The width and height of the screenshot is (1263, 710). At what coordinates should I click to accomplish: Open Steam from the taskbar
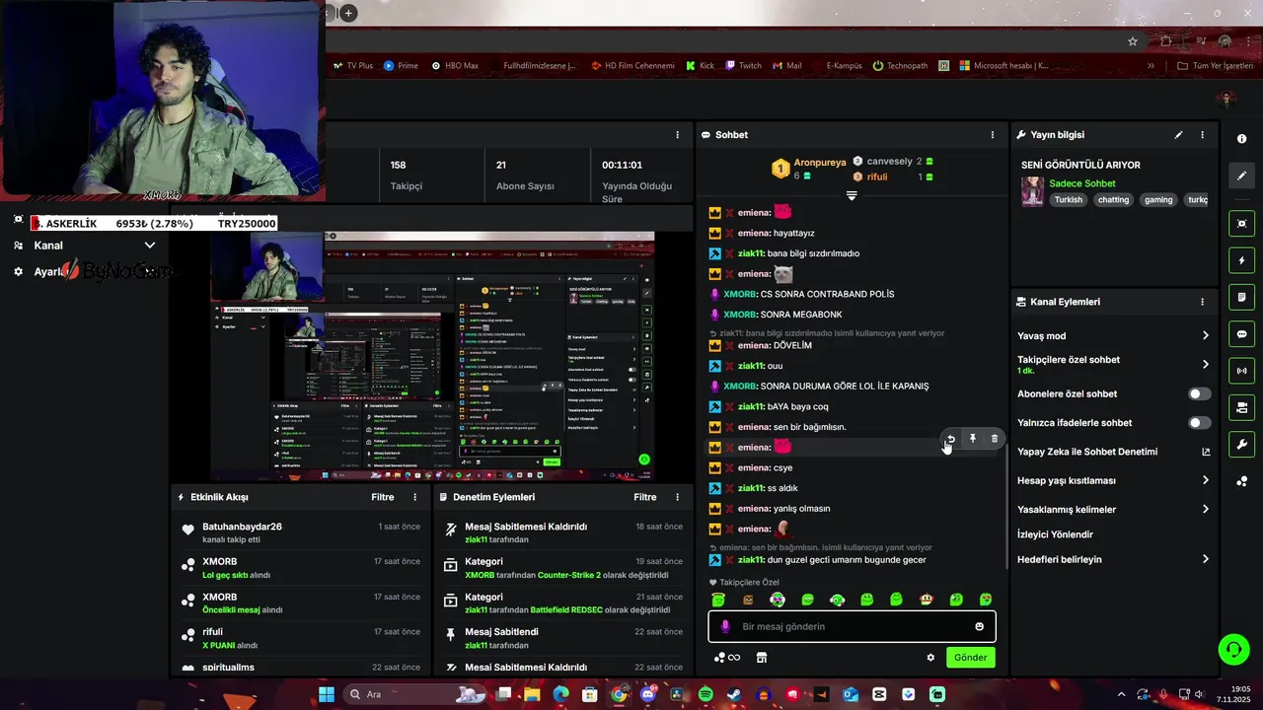pos(734,694)
